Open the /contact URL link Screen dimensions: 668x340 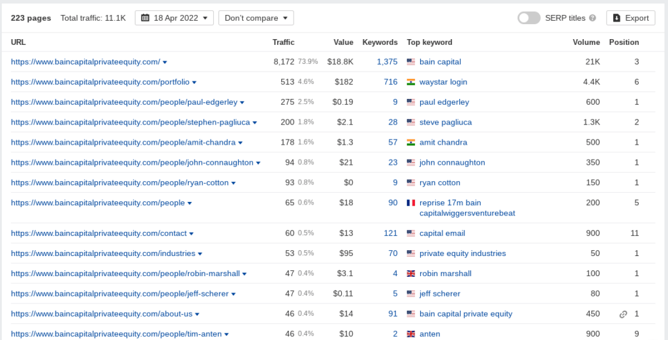pos(99,233)
